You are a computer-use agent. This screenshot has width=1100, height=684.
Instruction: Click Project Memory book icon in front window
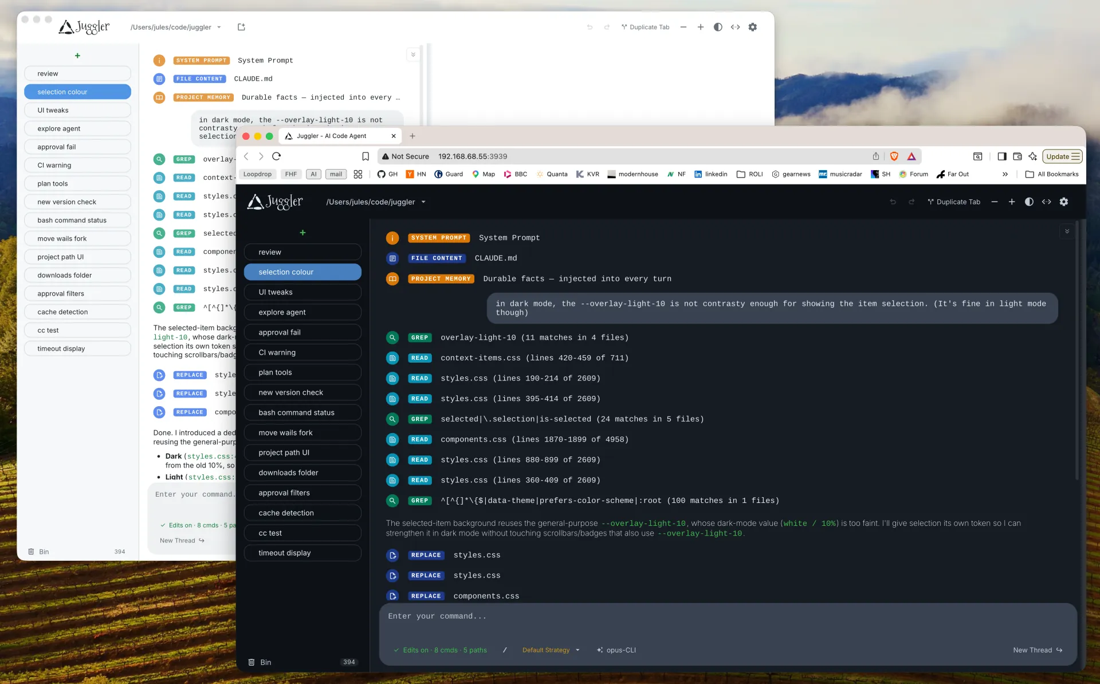pyautogui.click(x=392, y=279)
